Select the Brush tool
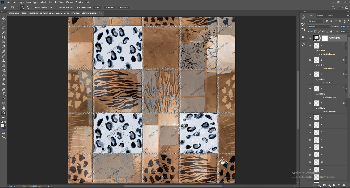This screenshot has width=350, height=188. [x=3, y=56]
